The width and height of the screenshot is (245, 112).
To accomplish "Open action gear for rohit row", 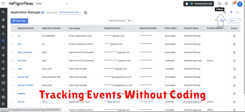I will coord(234,69).
